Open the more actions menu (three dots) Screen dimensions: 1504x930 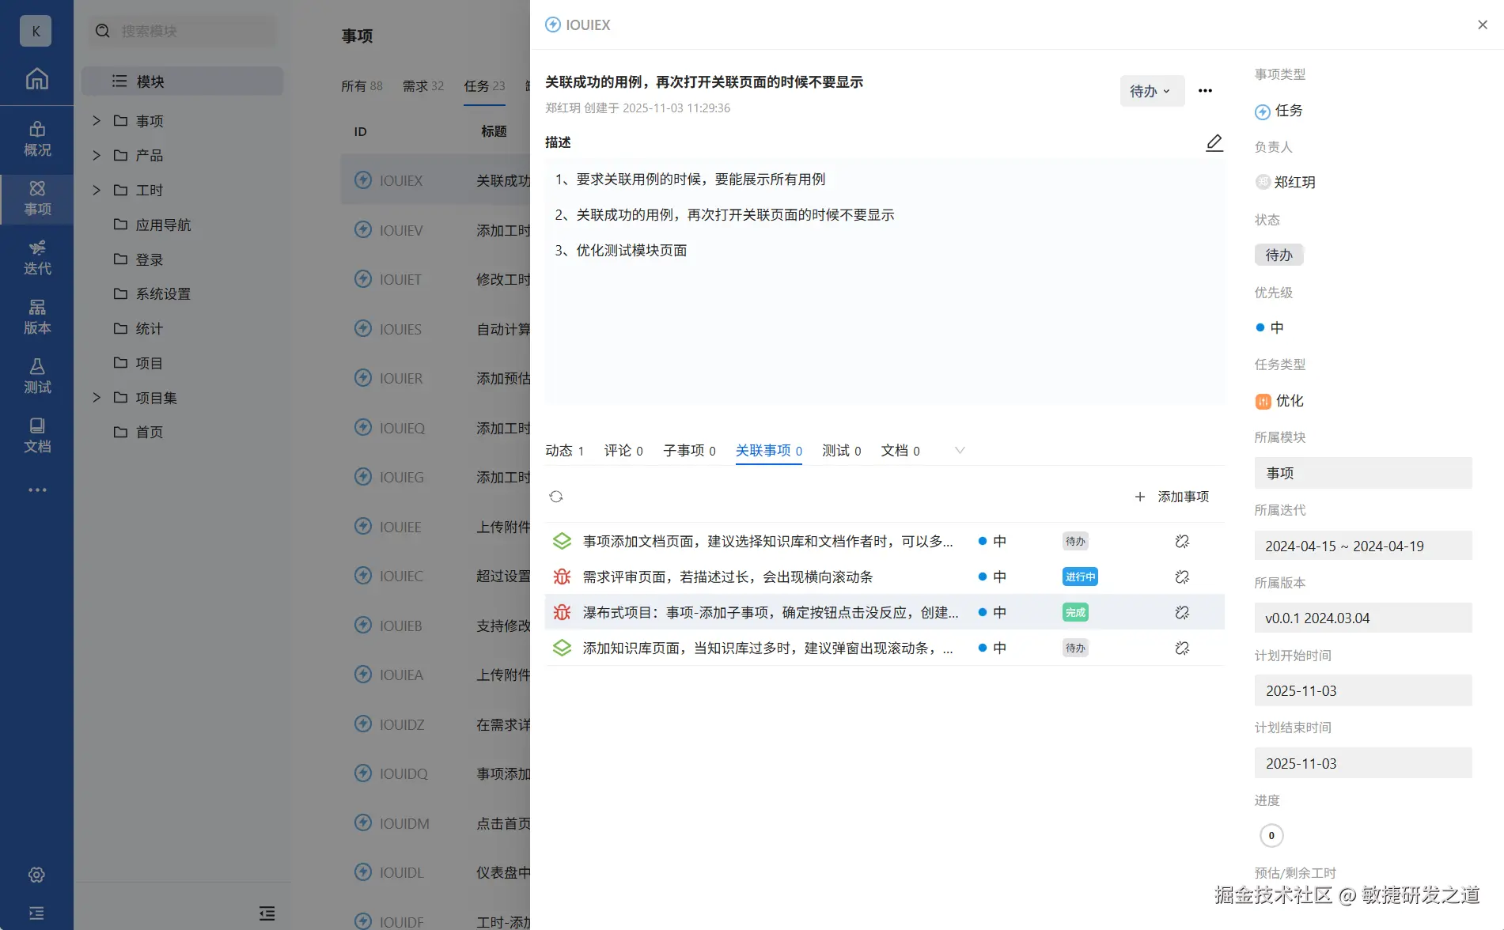tap(1205, 91)
